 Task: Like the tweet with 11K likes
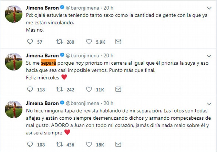point(89,90)
